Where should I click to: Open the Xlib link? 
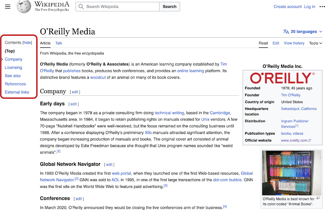(x=148, y=132)
